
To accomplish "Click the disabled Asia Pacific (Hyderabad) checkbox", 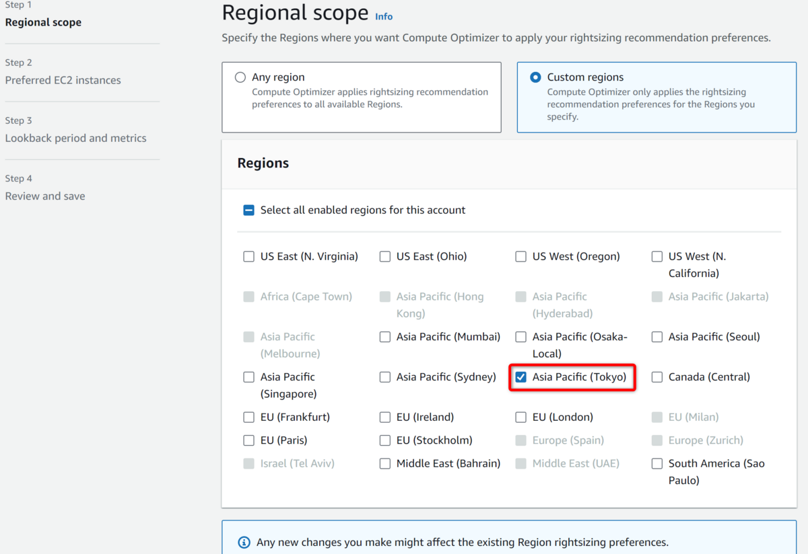I will click(520, 296).
